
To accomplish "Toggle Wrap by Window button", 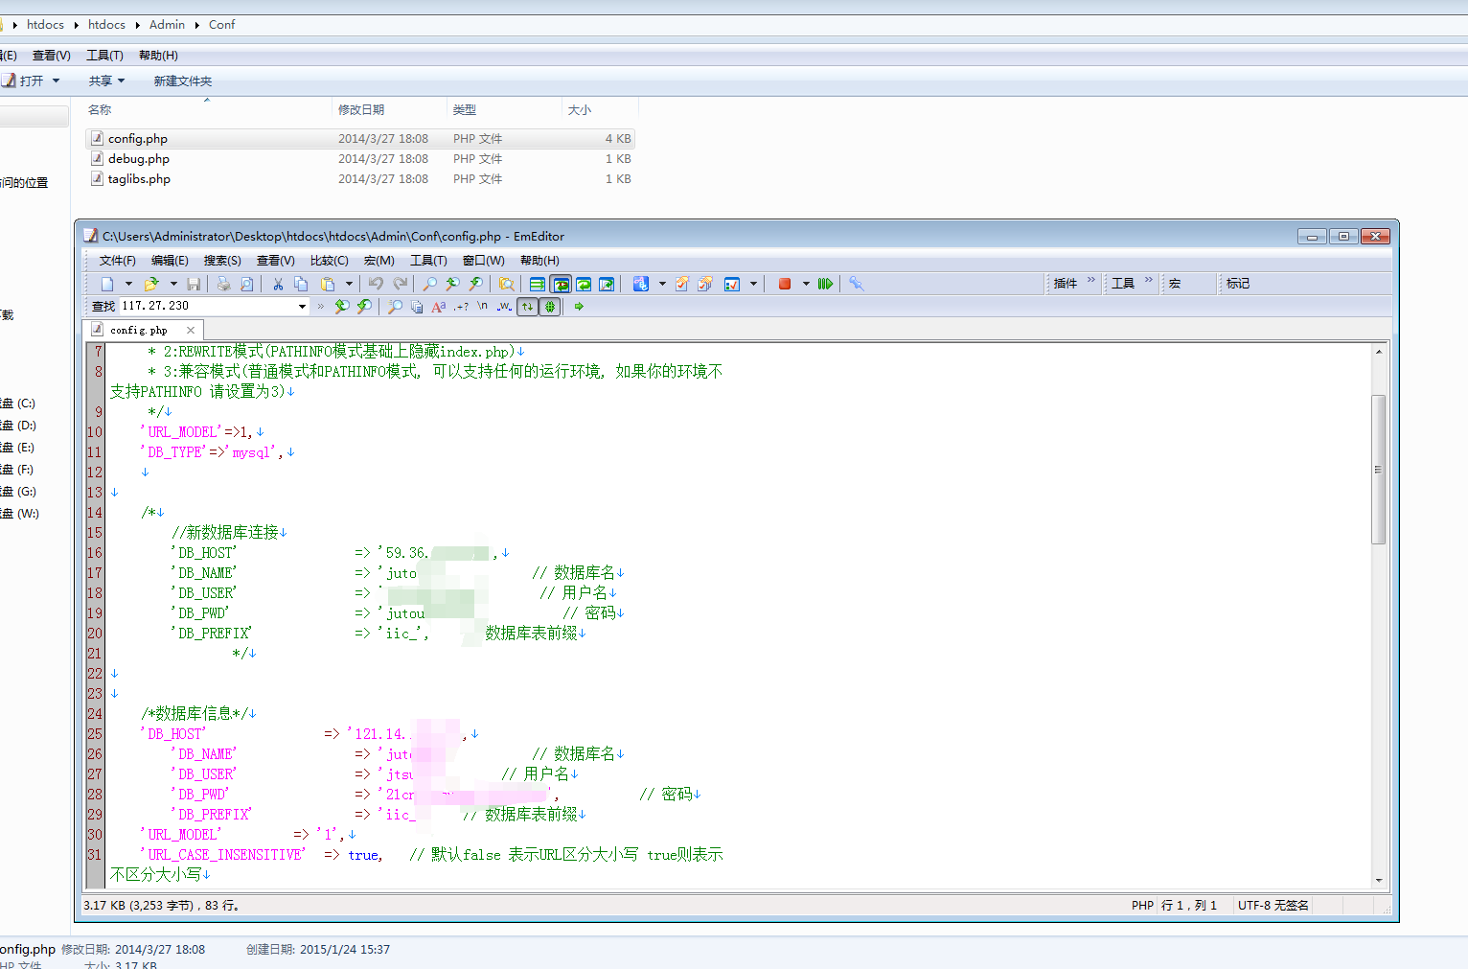I will (x=584, y=284).
